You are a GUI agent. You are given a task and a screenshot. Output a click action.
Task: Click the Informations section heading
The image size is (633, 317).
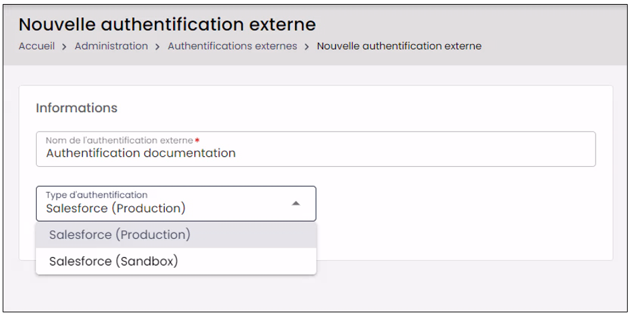[77, 108]
